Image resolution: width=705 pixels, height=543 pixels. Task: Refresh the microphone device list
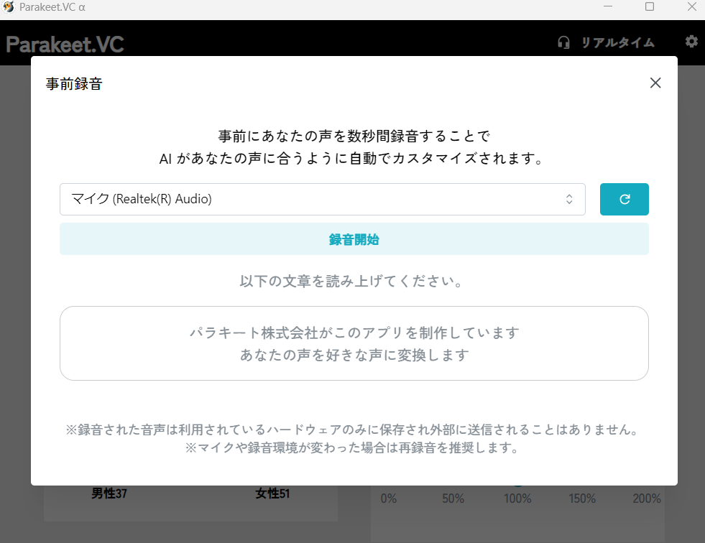coord(624,199)
